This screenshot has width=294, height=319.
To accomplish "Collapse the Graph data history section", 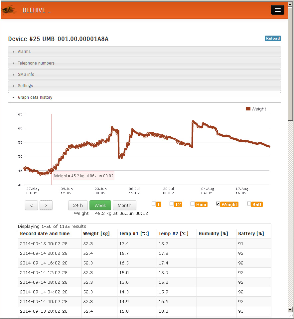I will pyautogui.click(x=35, y=97).
